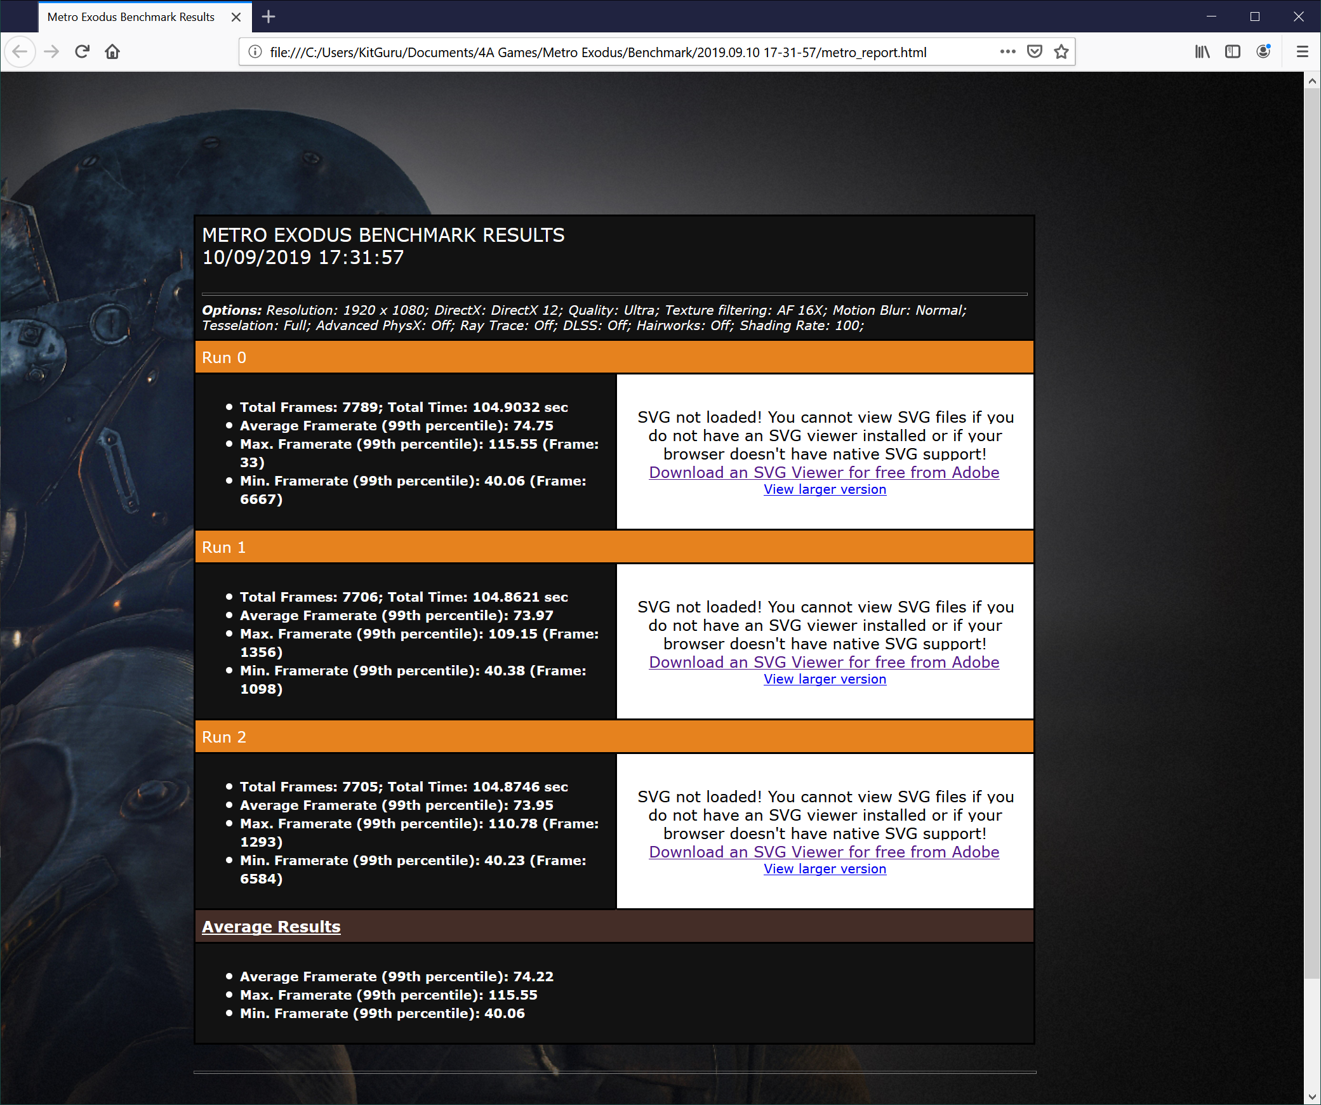Bookmark this page with star icon
Image resolution: width=1321 pixels, height=1105 pixels.
1061,51
